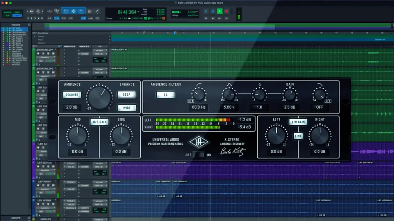Click the Go to End transport button
The width and height of the screenshot is (394, 221).
coord(226,18)
